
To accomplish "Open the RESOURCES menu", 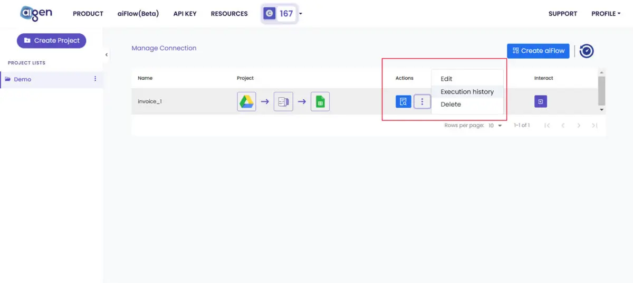I will point(229,14).
